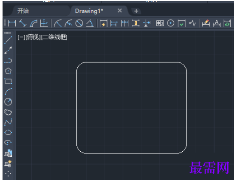Select the Linear dimension tool
The image size is (237, 181).
[12, 23]
